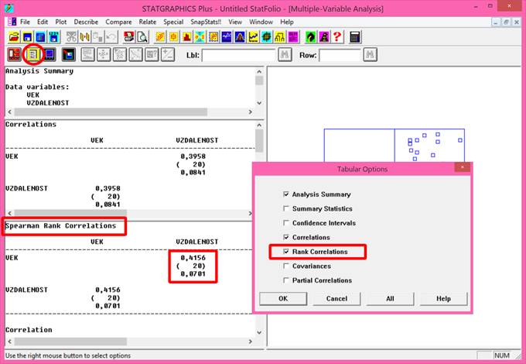Viewport: 526px width, 364px height.
Task: Open the Relate menu
Action: click(147, 22)
